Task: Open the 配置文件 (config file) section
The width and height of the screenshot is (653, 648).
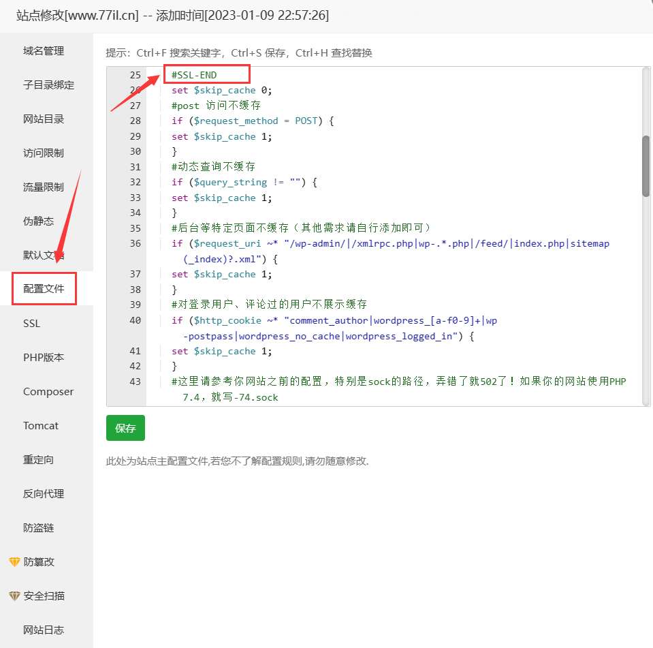Action: 42,289
